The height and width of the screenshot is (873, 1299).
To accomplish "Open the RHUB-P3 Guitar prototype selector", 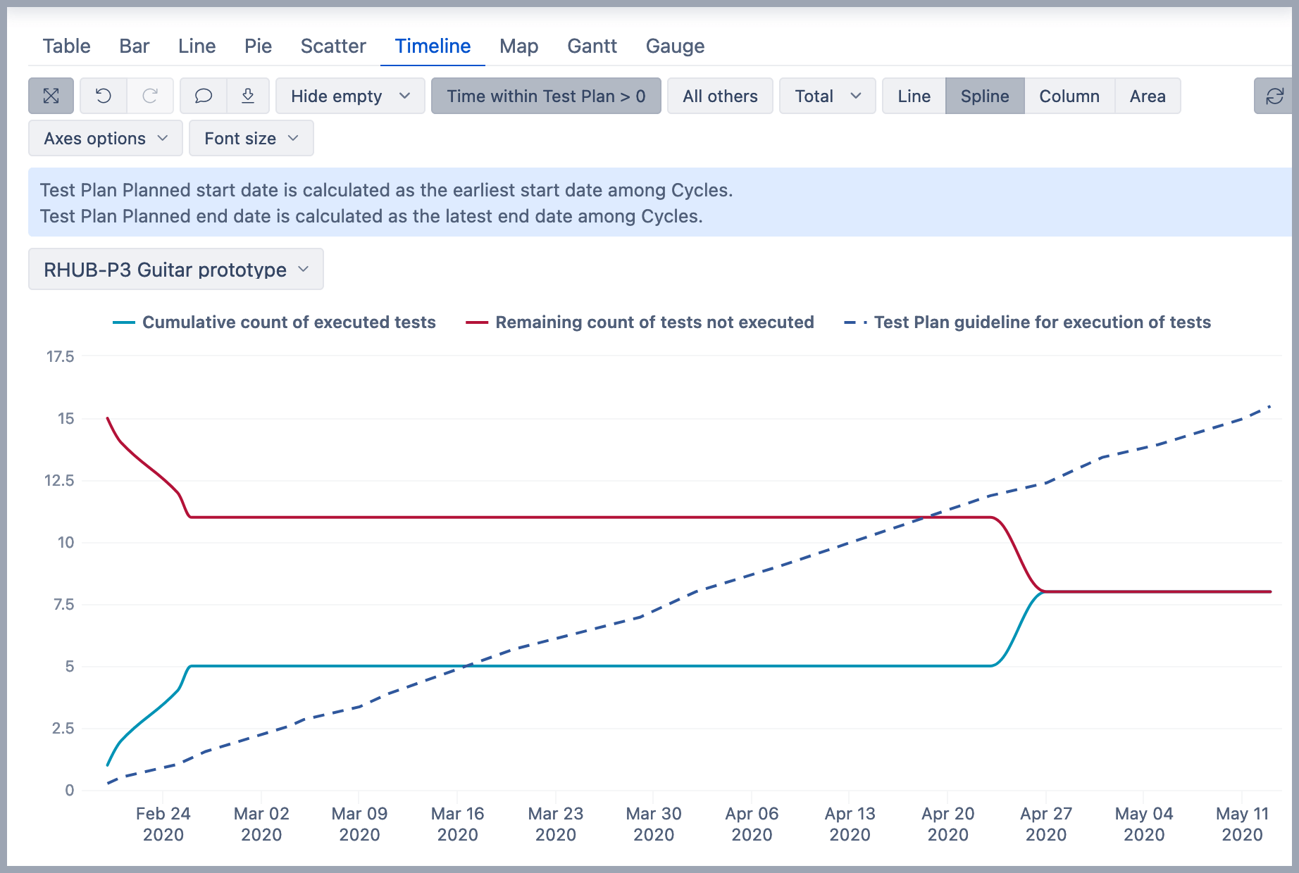I will (176, 269).
